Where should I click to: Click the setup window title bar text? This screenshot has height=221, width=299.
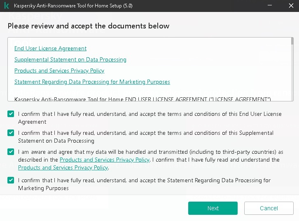click(x=73, y=6)
